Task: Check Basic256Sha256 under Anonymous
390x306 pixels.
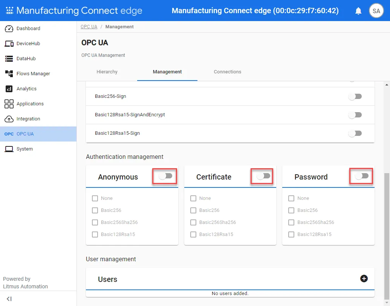Action: point(95,222)
